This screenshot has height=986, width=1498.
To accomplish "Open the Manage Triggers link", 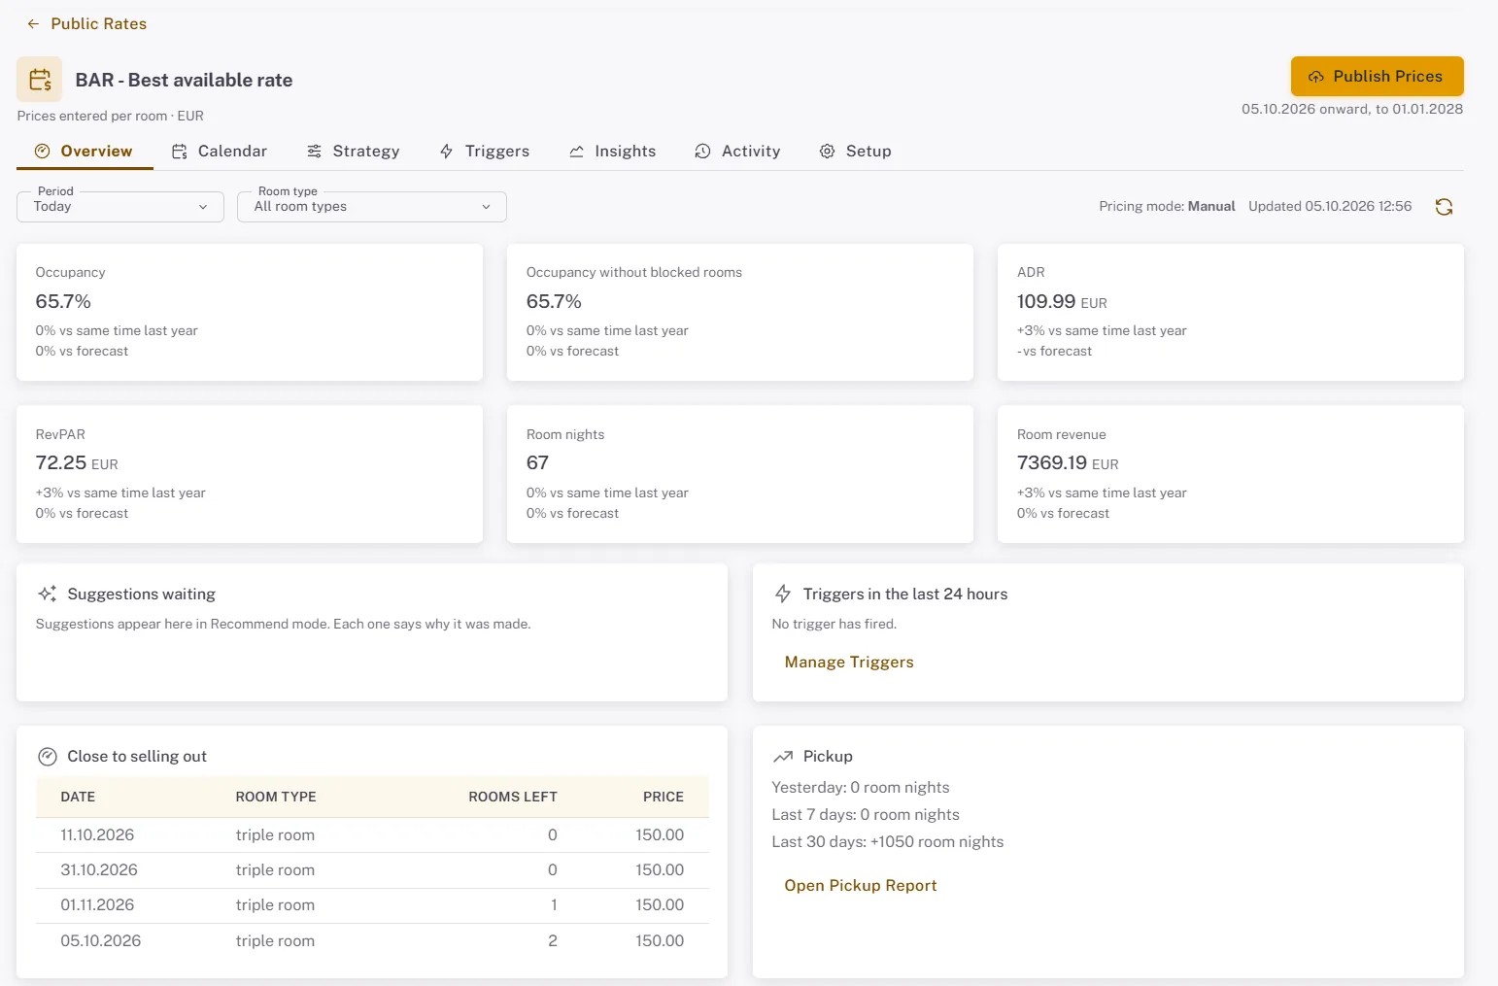I will tap(849, 663).
